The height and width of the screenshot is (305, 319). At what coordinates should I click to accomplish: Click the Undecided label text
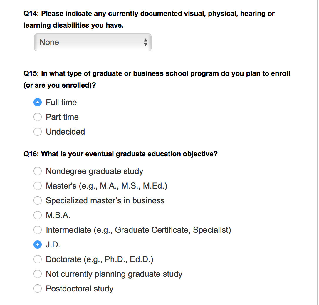click(x=65, y=132)
